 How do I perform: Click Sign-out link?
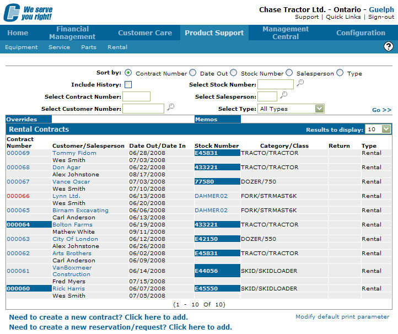[x=381, y=17]
